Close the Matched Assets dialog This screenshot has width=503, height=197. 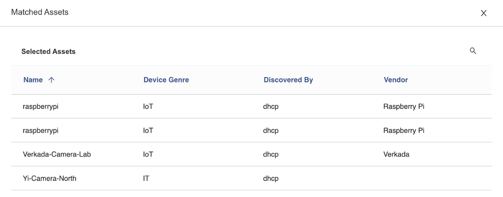484,13
